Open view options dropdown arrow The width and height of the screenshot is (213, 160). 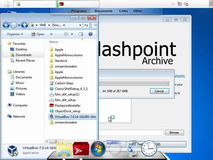point(72,34)
